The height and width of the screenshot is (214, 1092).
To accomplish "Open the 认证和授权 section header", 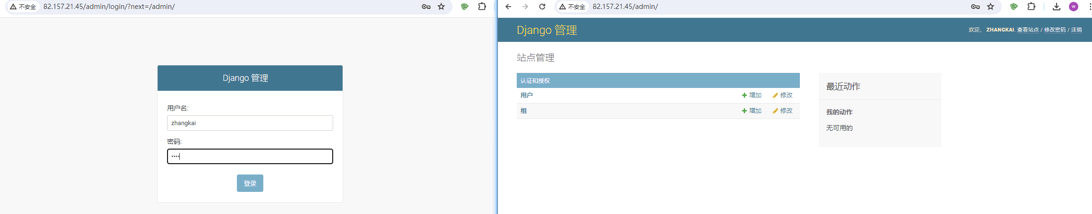I will tap(535, 81).
